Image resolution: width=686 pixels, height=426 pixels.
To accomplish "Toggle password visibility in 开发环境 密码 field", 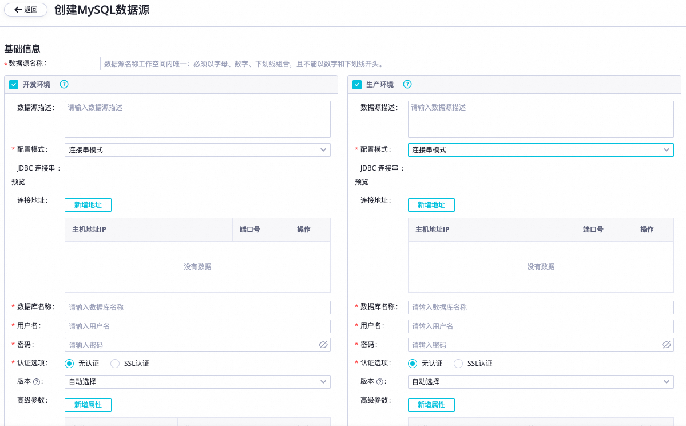I will tap(323, 345).
